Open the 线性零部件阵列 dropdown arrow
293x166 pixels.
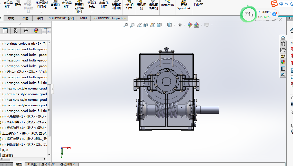[x=42, y=12]
